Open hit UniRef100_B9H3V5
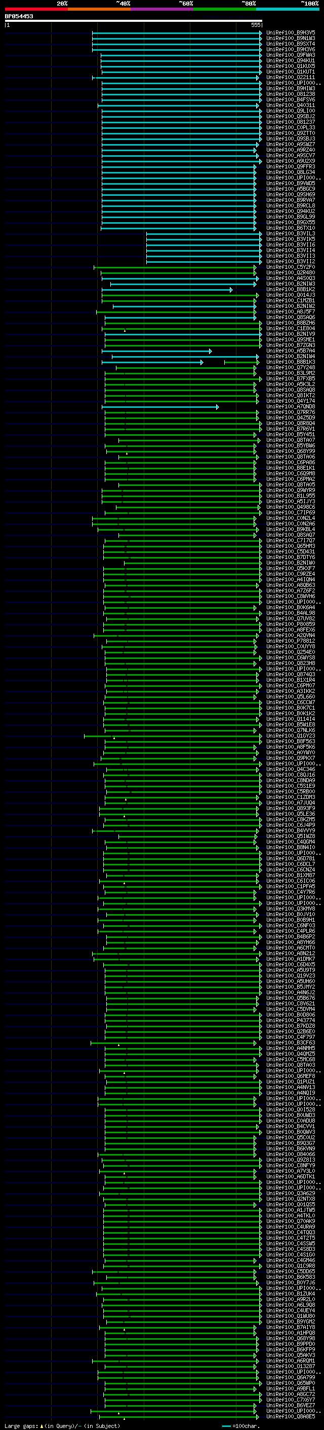 [291, 33]
